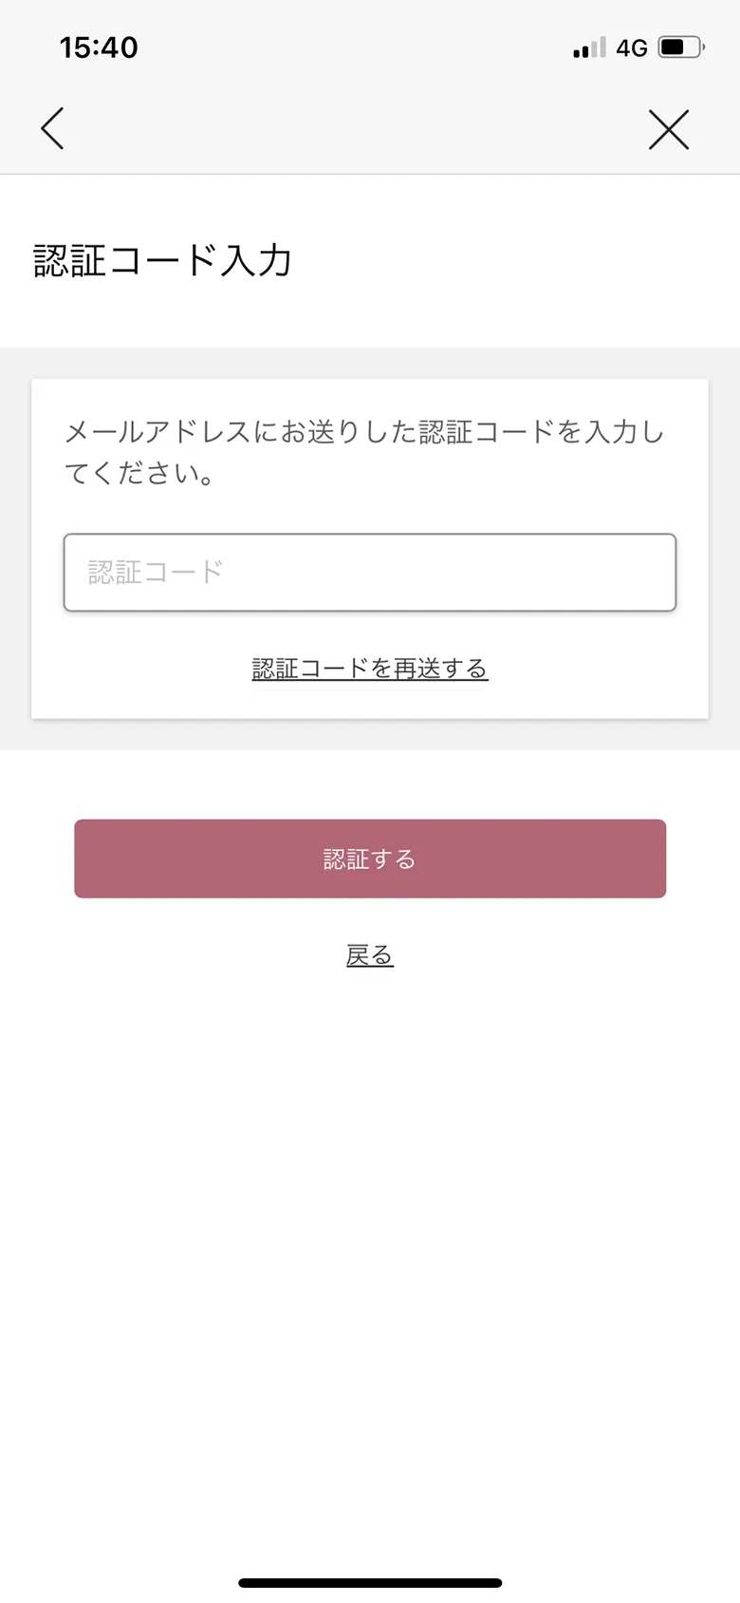The width and height of the screenshot is (740, 1603).
Task: Close the screen with the X icon
Action: coord(669,129)
